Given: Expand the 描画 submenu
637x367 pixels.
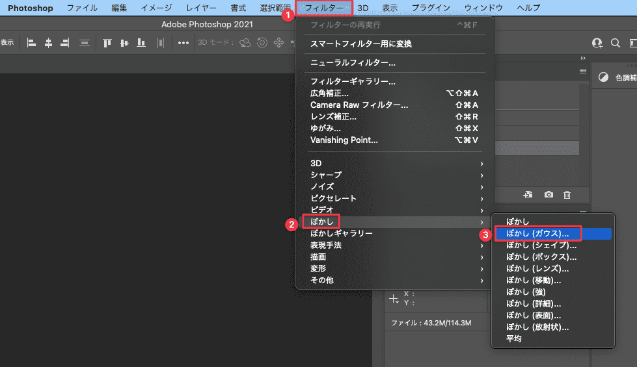Looking at the screenshot, I should (395, 257).
